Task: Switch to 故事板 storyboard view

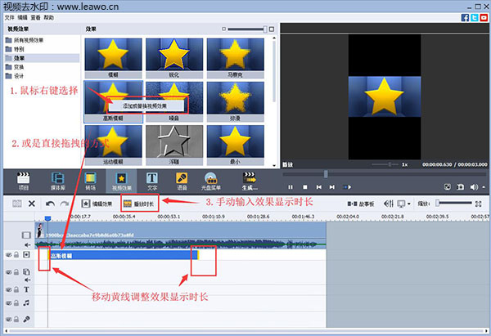Action: click(x=361, y=204)
